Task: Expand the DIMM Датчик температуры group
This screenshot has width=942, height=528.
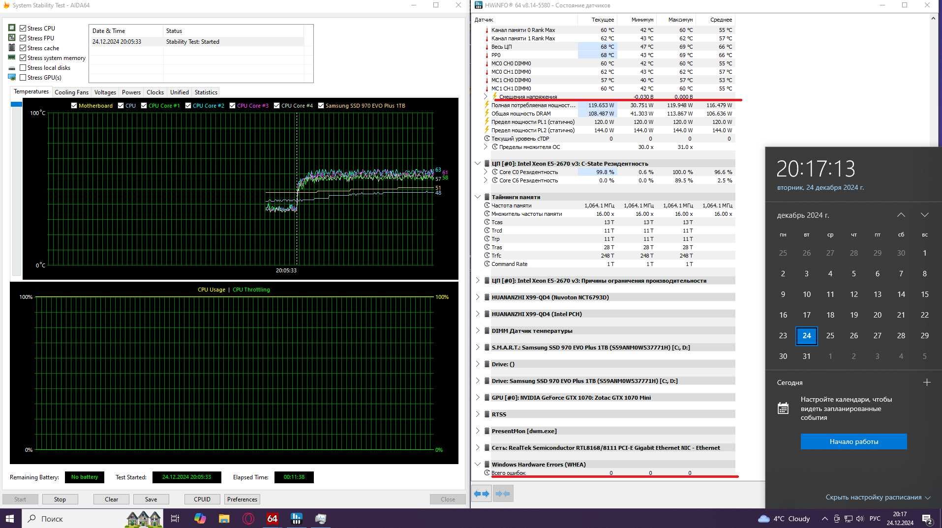Action: 477,330
